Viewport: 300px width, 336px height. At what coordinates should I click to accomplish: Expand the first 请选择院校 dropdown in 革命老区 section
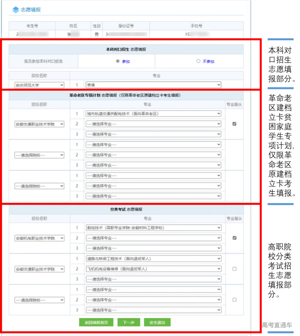[x=39, y=155]
